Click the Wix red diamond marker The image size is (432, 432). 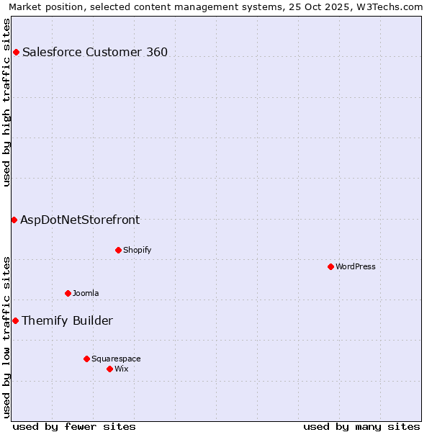pyautogui.click(x=109, y=369)
